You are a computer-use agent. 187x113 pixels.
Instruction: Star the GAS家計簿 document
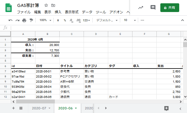pos(46,5)
